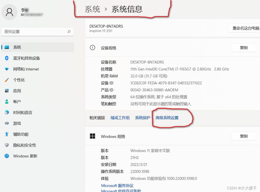This screenshot has width=260, height=192.
Task: Click the Bluetooth icon in sidebar
Action: pyautogui.click(x=7, y=58)
